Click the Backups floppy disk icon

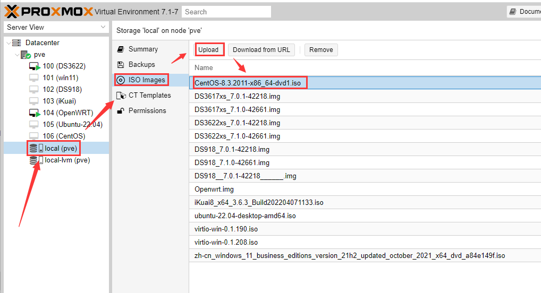[120, 65]
